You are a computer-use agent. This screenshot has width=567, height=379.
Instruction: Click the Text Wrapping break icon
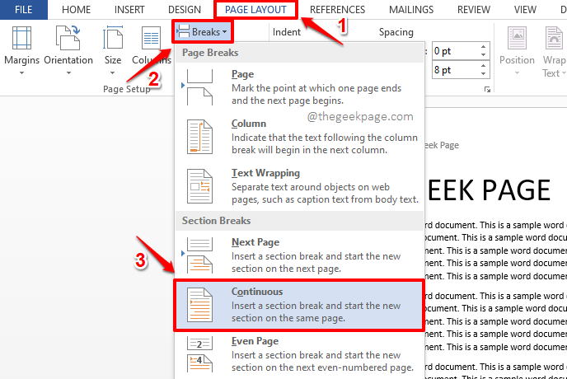pos(199,186)
